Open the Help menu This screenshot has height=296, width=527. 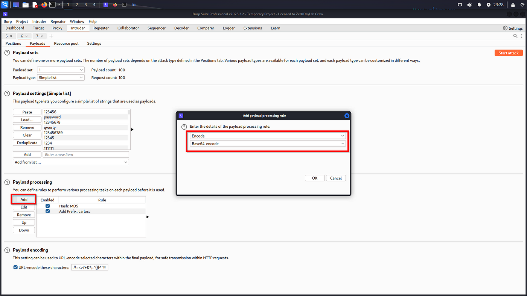(93, 21)
